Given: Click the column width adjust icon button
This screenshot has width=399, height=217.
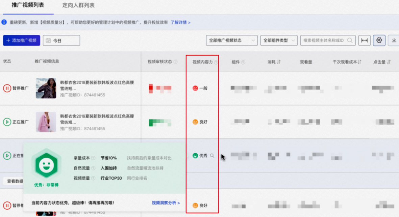Looking at the screenshot, I should [x=365, y=40].
